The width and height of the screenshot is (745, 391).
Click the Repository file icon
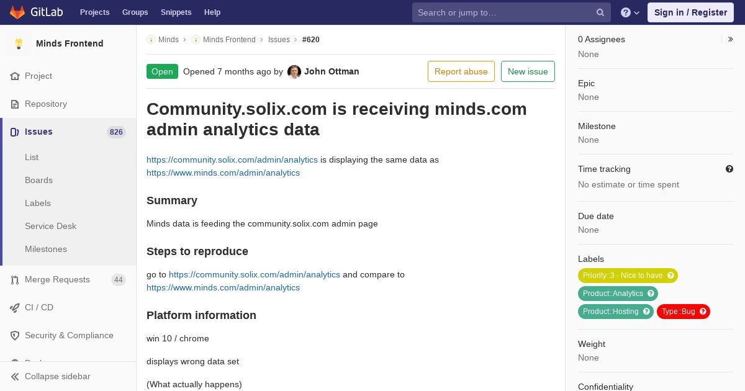point(15,104)
